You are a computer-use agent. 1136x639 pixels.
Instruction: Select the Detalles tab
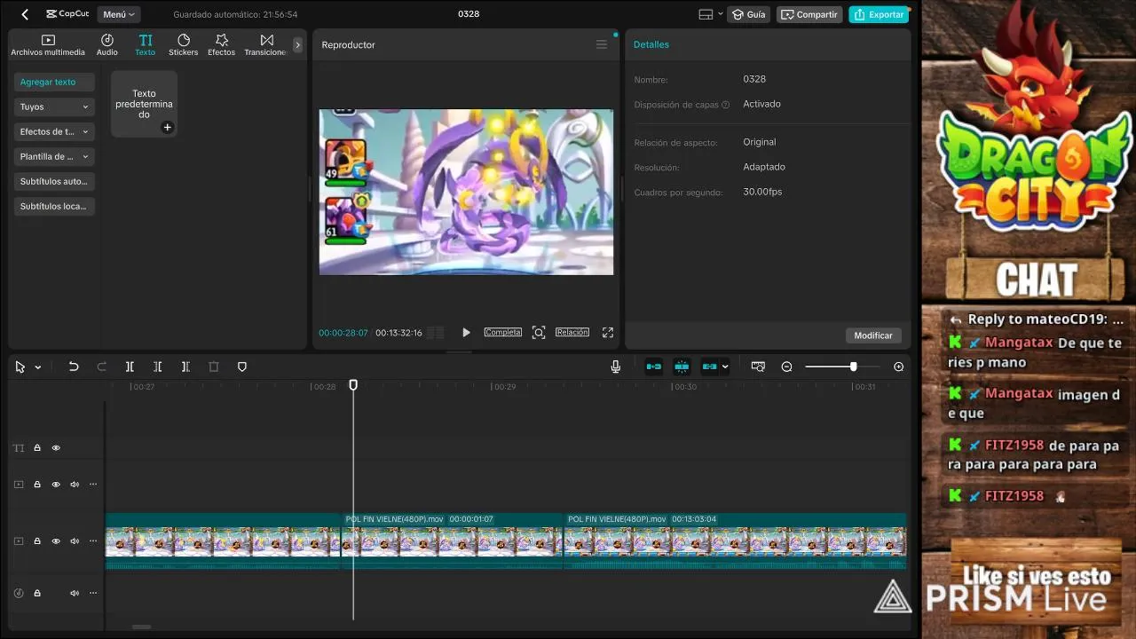(x=651, y=44)
